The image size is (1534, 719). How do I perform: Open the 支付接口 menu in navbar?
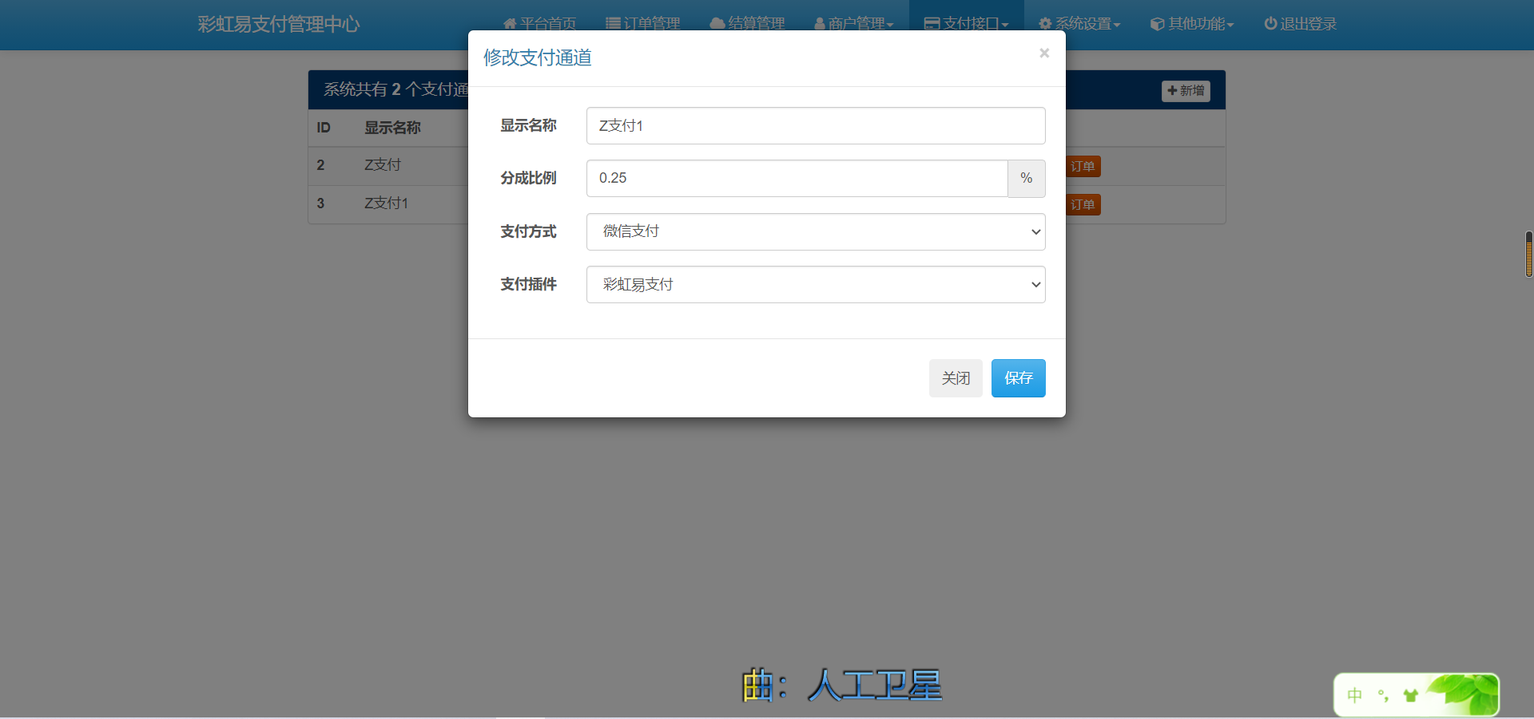click(x=966, y=24)
